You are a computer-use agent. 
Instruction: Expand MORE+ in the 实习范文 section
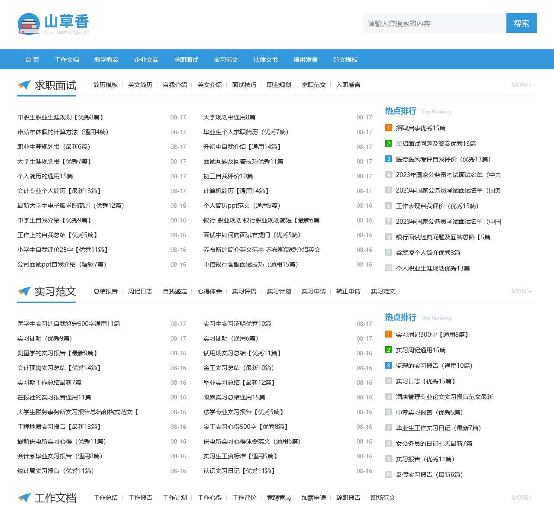(521, 291)
